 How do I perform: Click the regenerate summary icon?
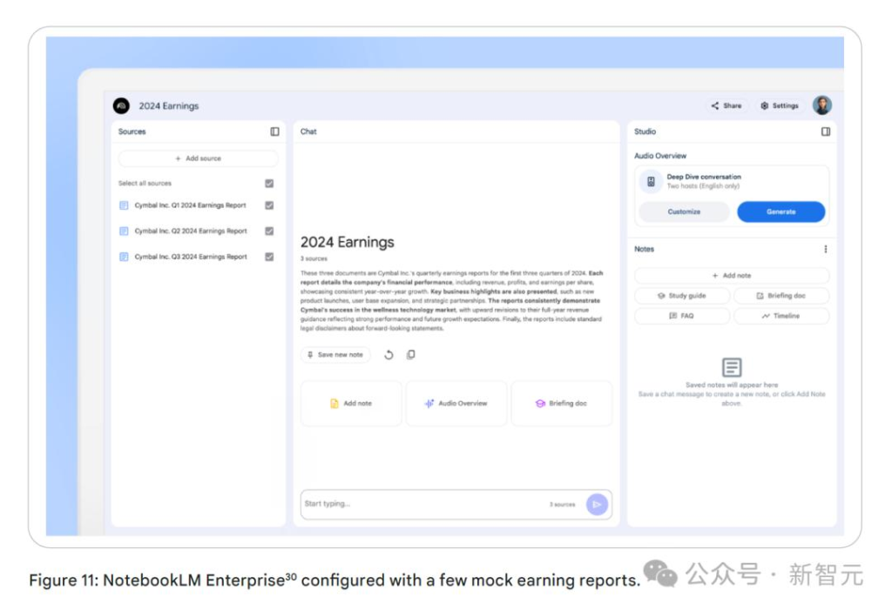[389, 355]
